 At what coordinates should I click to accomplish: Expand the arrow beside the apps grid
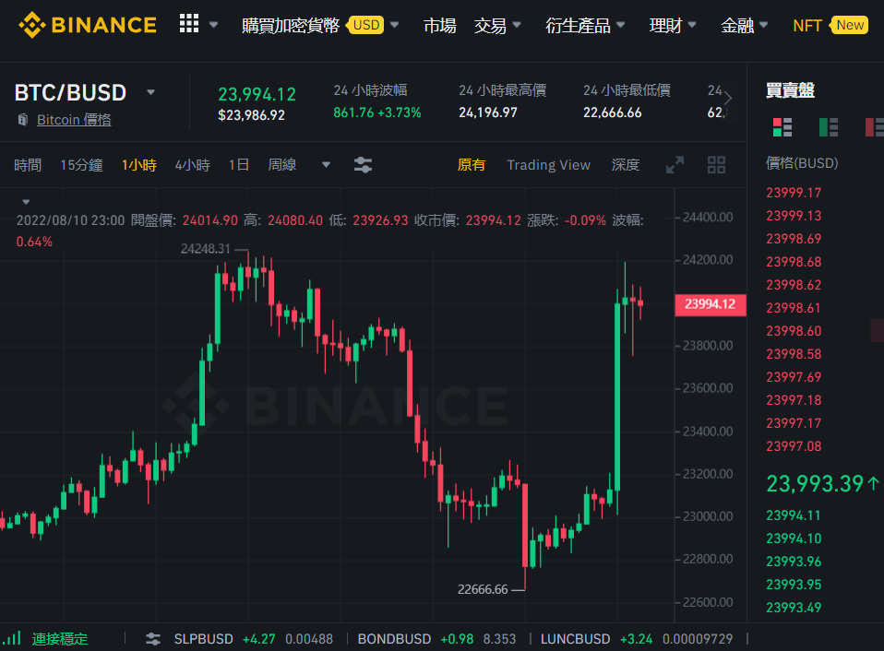214,25
